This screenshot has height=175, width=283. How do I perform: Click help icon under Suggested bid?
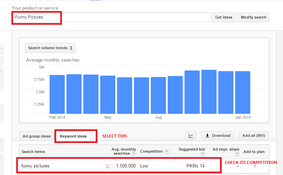click(x=202, y=154)
